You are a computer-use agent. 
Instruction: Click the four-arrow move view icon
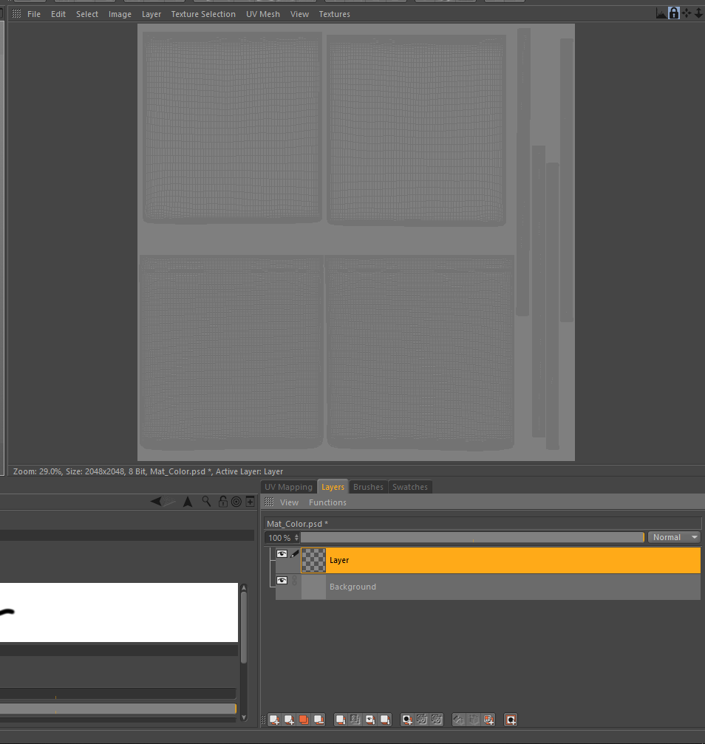pos(687,13)
